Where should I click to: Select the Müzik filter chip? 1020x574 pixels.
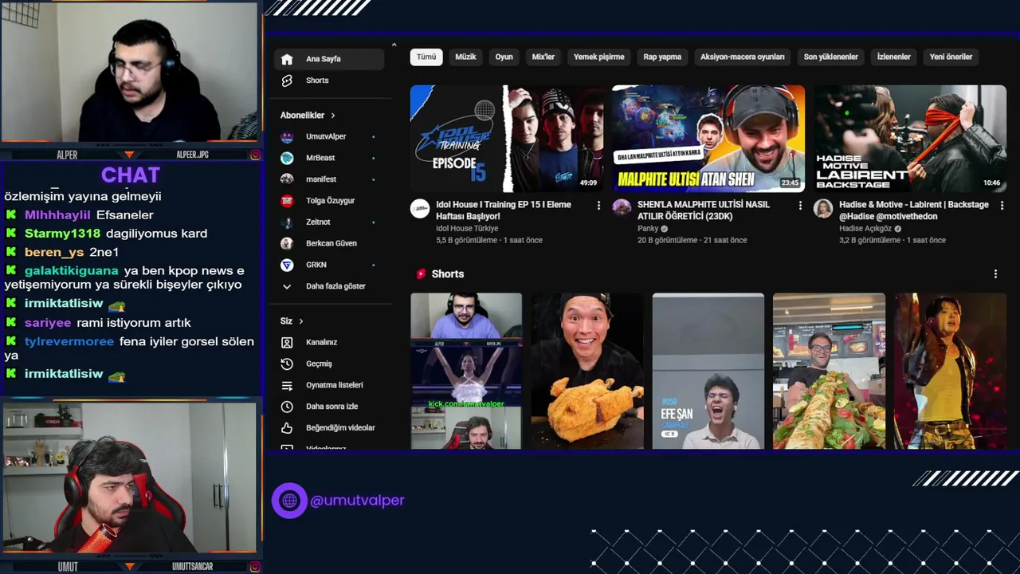pyautogui.click(x=465, y=57)
